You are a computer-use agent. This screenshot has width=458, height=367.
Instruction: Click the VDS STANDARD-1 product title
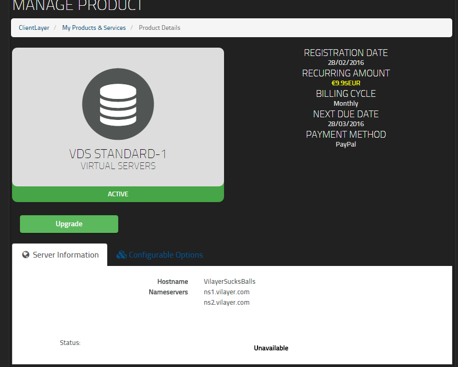118,154
